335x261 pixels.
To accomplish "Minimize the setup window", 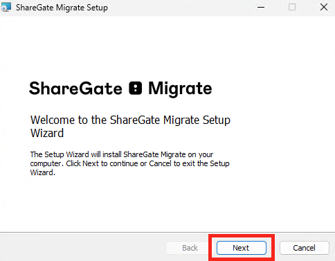I will click(x=261, y=7).
